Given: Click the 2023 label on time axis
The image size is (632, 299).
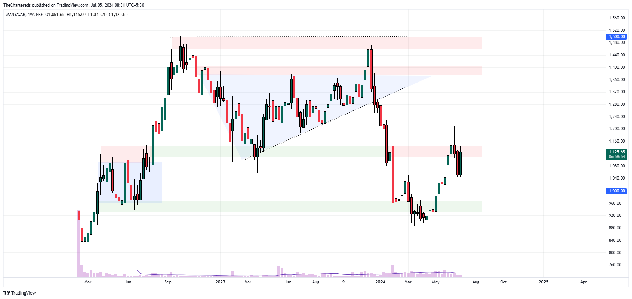Looking at the screenshot, I should [x=220, y=282].
